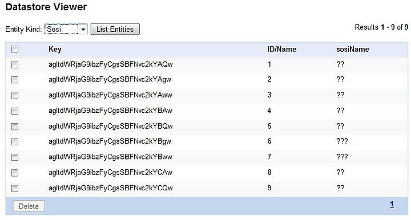The image size is (411, 220).
Task: Check the box for entity ID 1
Action: pyautogui.click(x=15, y=64)
